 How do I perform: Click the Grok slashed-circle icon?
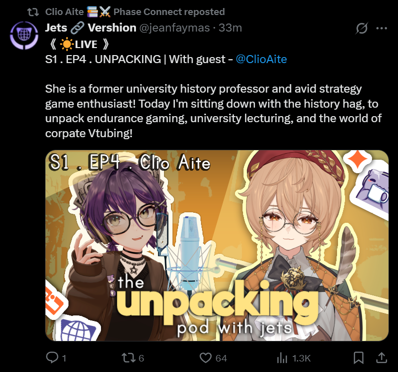tap(361, 28)
